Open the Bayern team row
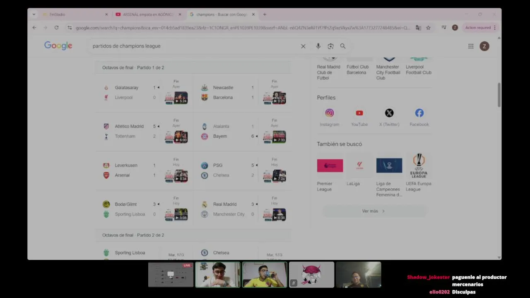530x298 pixels. pos(227,136)
